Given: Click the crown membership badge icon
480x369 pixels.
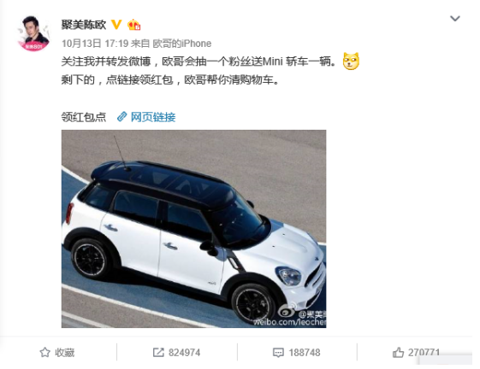Looking at the screenshot, I should (x=134, y=25).
